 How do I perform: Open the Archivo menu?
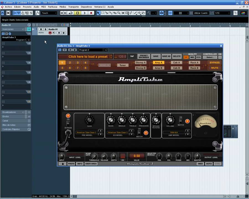point(8,7)
